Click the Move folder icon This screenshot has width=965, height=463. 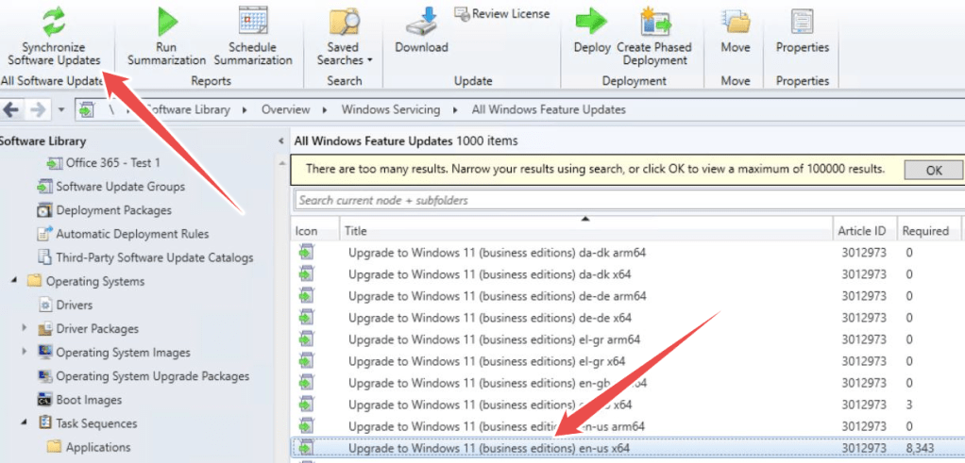[x=735, y=22]
